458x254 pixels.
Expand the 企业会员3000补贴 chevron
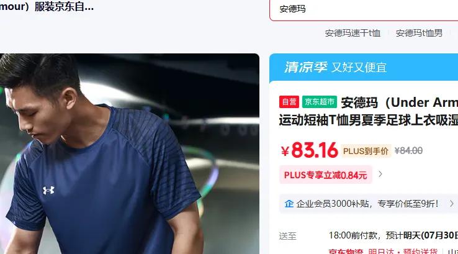click(x=452, y=204)
